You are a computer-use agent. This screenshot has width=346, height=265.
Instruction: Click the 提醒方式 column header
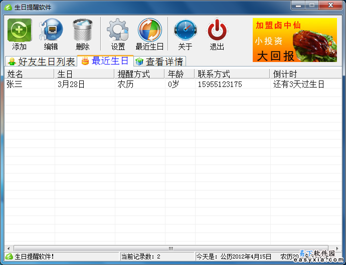click(x=139, y=74)
